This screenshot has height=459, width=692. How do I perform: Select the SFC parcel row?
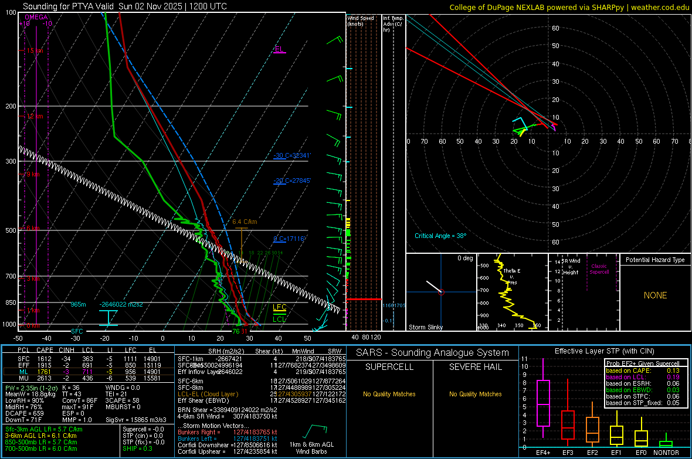click(x=89, y=359)
